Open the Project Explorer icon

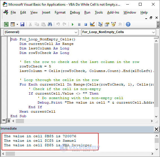coord(100,24)
